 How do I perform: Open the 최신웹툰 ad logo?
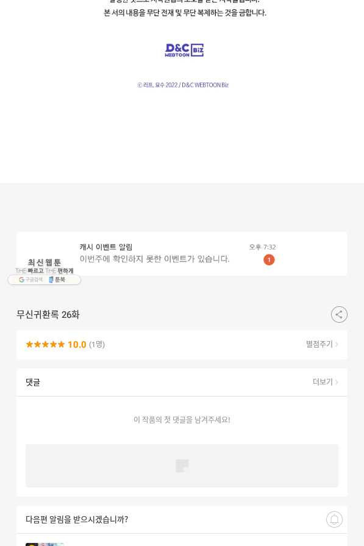click(44, 266)
